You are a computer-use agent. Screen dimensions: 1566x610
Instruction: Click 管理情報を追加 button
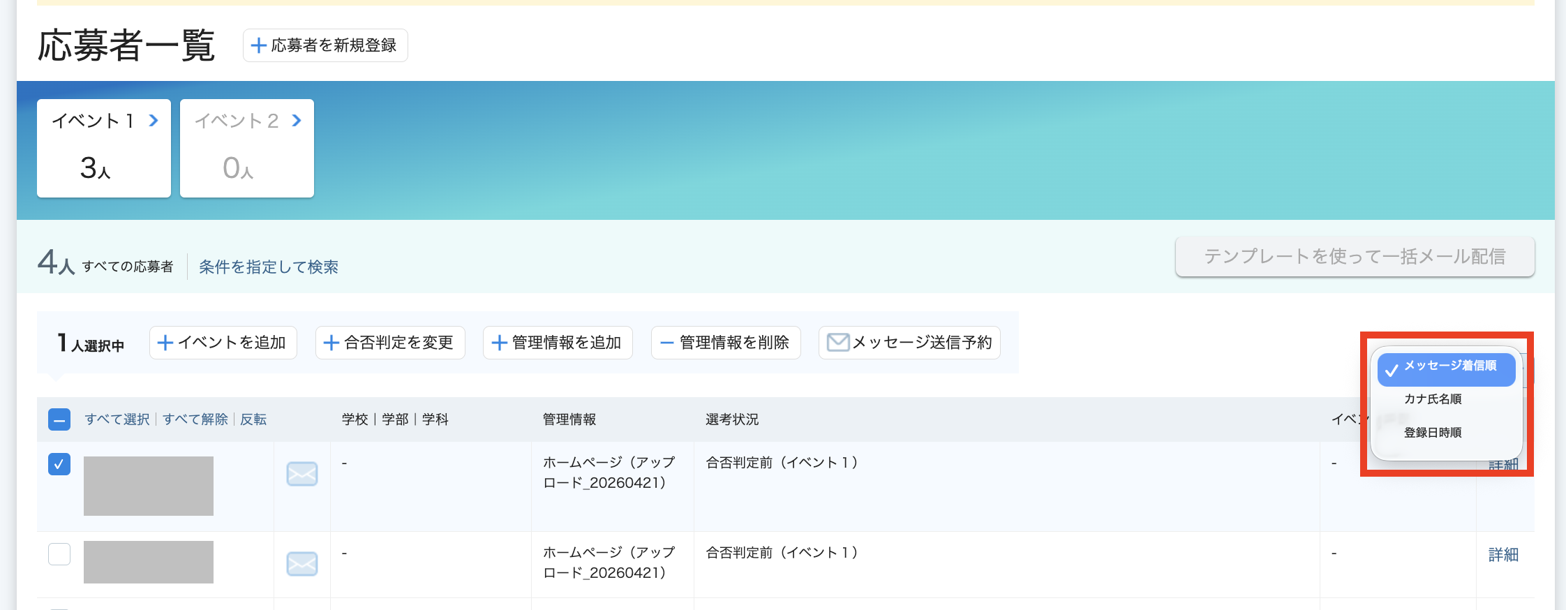(558, 343)
